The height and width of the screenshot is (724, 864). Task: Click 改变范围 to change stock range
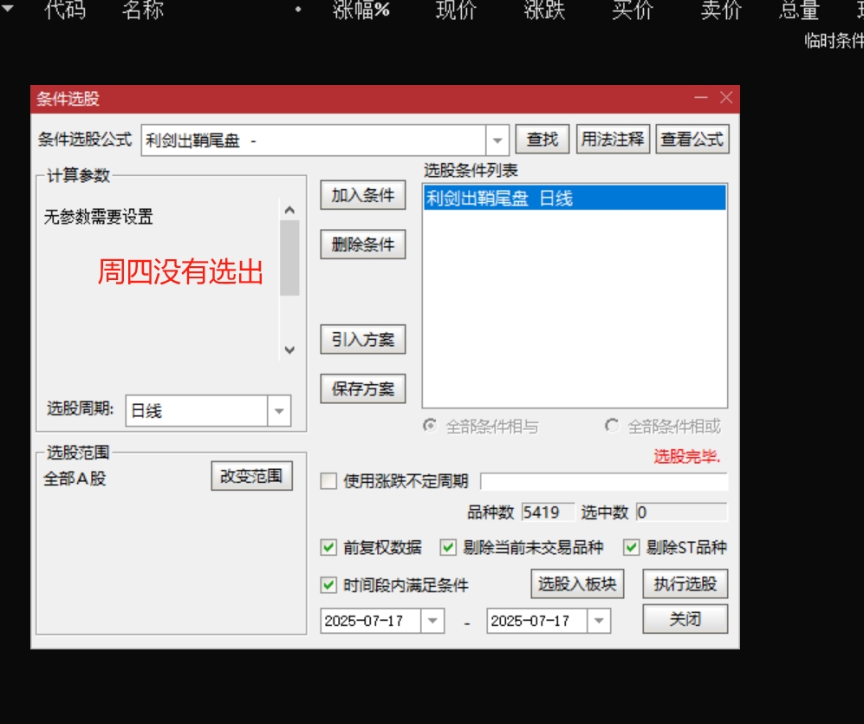coord(252,476)
